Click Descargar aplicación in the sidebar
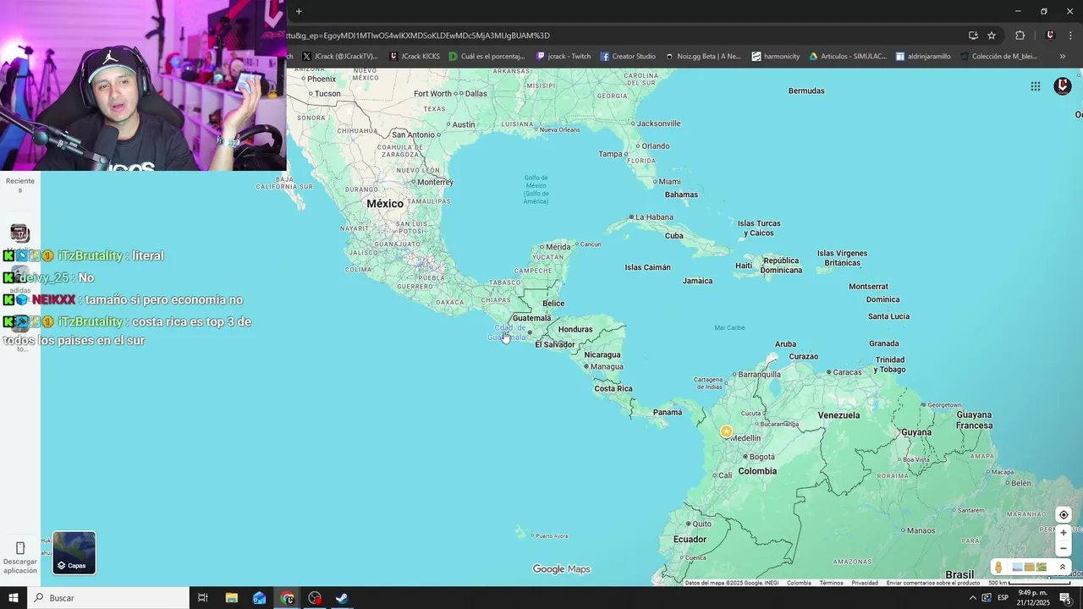1083x609 pixels. (x=20, y=558)
